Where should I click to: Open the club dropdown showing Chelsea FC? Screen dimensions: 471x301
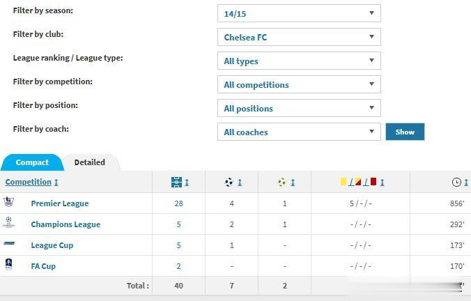coord(299,37)
